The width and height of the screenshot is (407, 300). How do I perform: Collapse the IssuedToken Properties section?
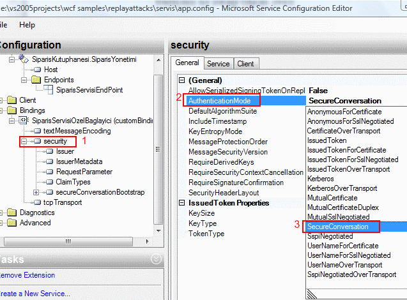[x=181, y=203]
